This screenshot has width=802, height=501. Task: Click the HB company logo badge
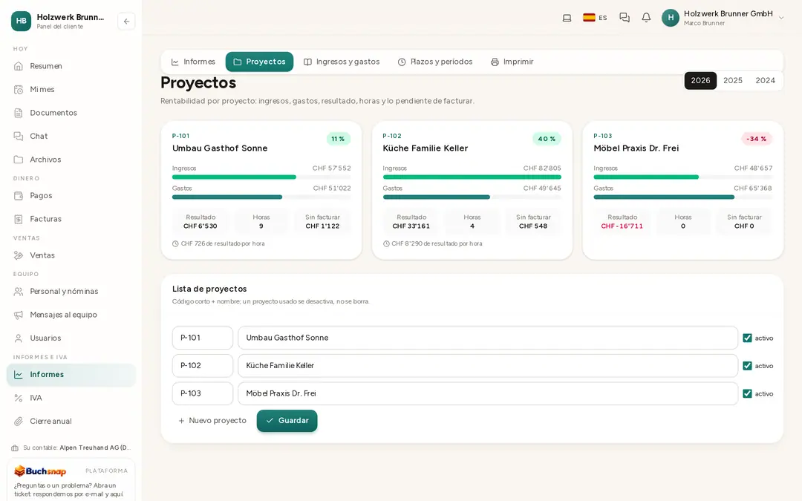(21, 21)
